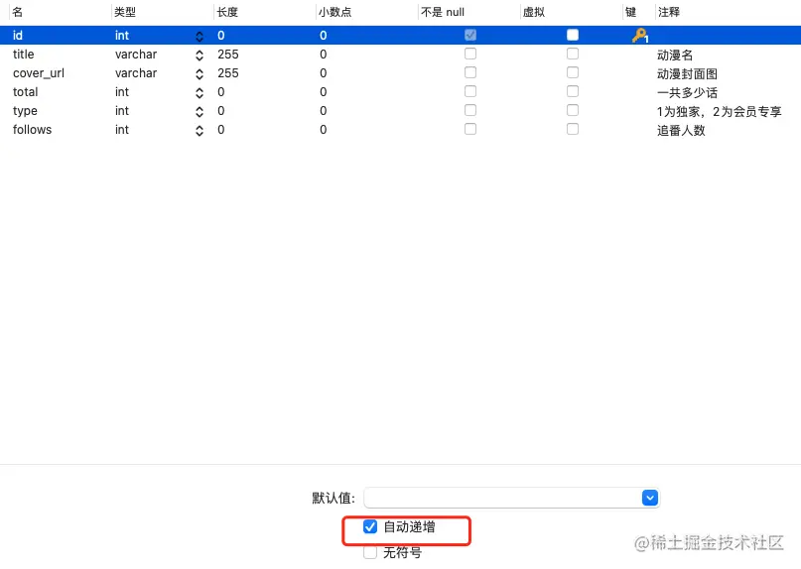Open type selector for id row
Viewport: 801px width, 569px height.
(x=200, y=37)
